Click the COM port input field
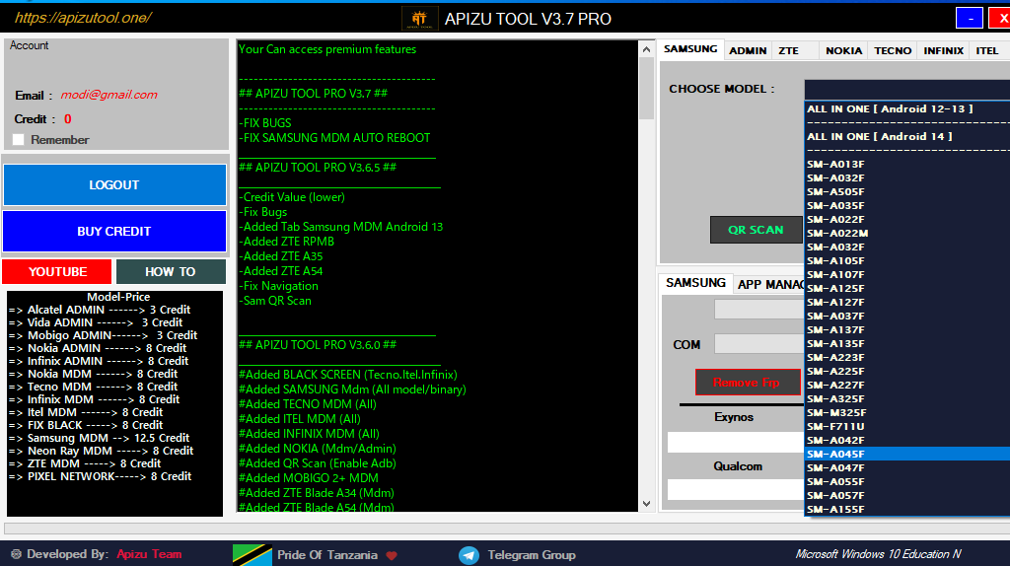 pyautogui.click(x=759, y=343)
